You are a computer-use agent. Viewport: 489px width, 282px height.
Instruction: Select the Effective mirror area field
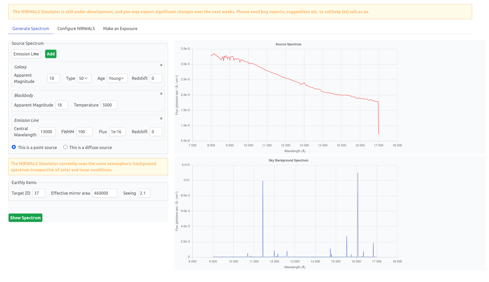104,193
